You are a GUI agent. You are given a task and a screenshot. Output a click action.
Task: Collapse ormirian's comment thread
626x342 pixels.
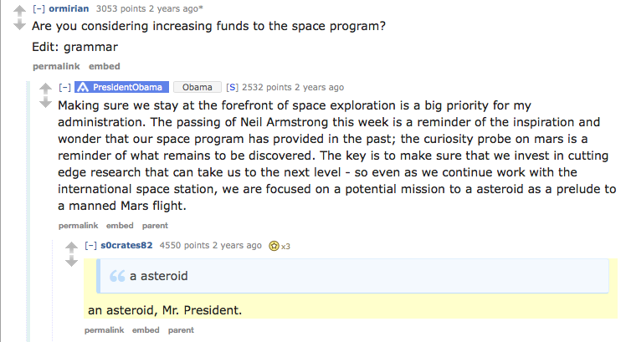[x=38, y=8]
